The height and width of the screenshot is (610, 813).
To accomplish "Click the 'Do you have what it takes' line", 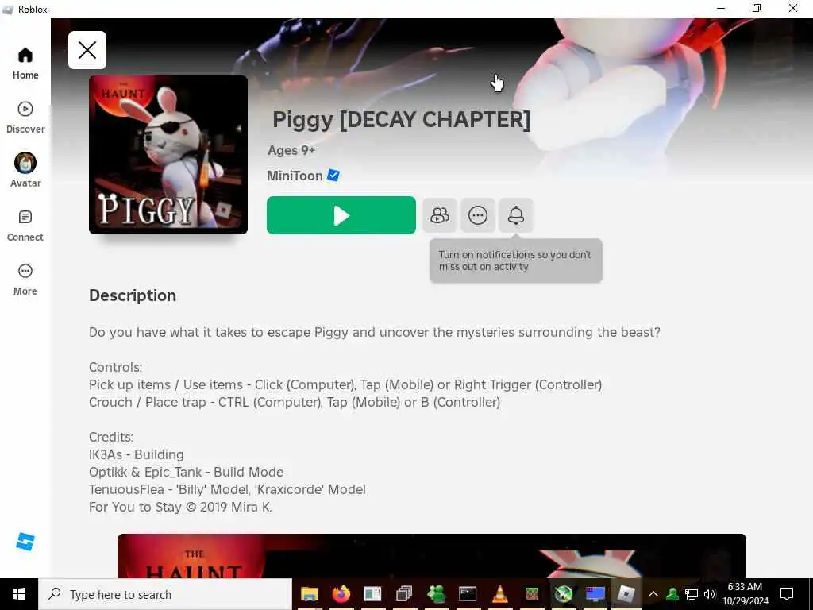I will click(375, 332).
